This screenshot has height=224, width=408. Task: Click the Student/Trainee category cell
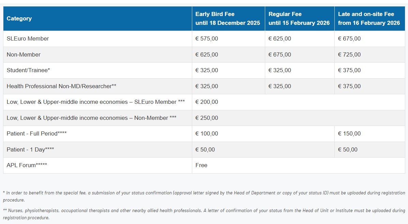coord(28,70)
